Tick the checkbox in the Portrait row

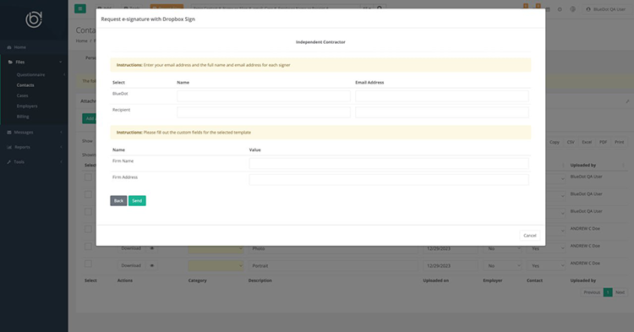coord(88,264)
